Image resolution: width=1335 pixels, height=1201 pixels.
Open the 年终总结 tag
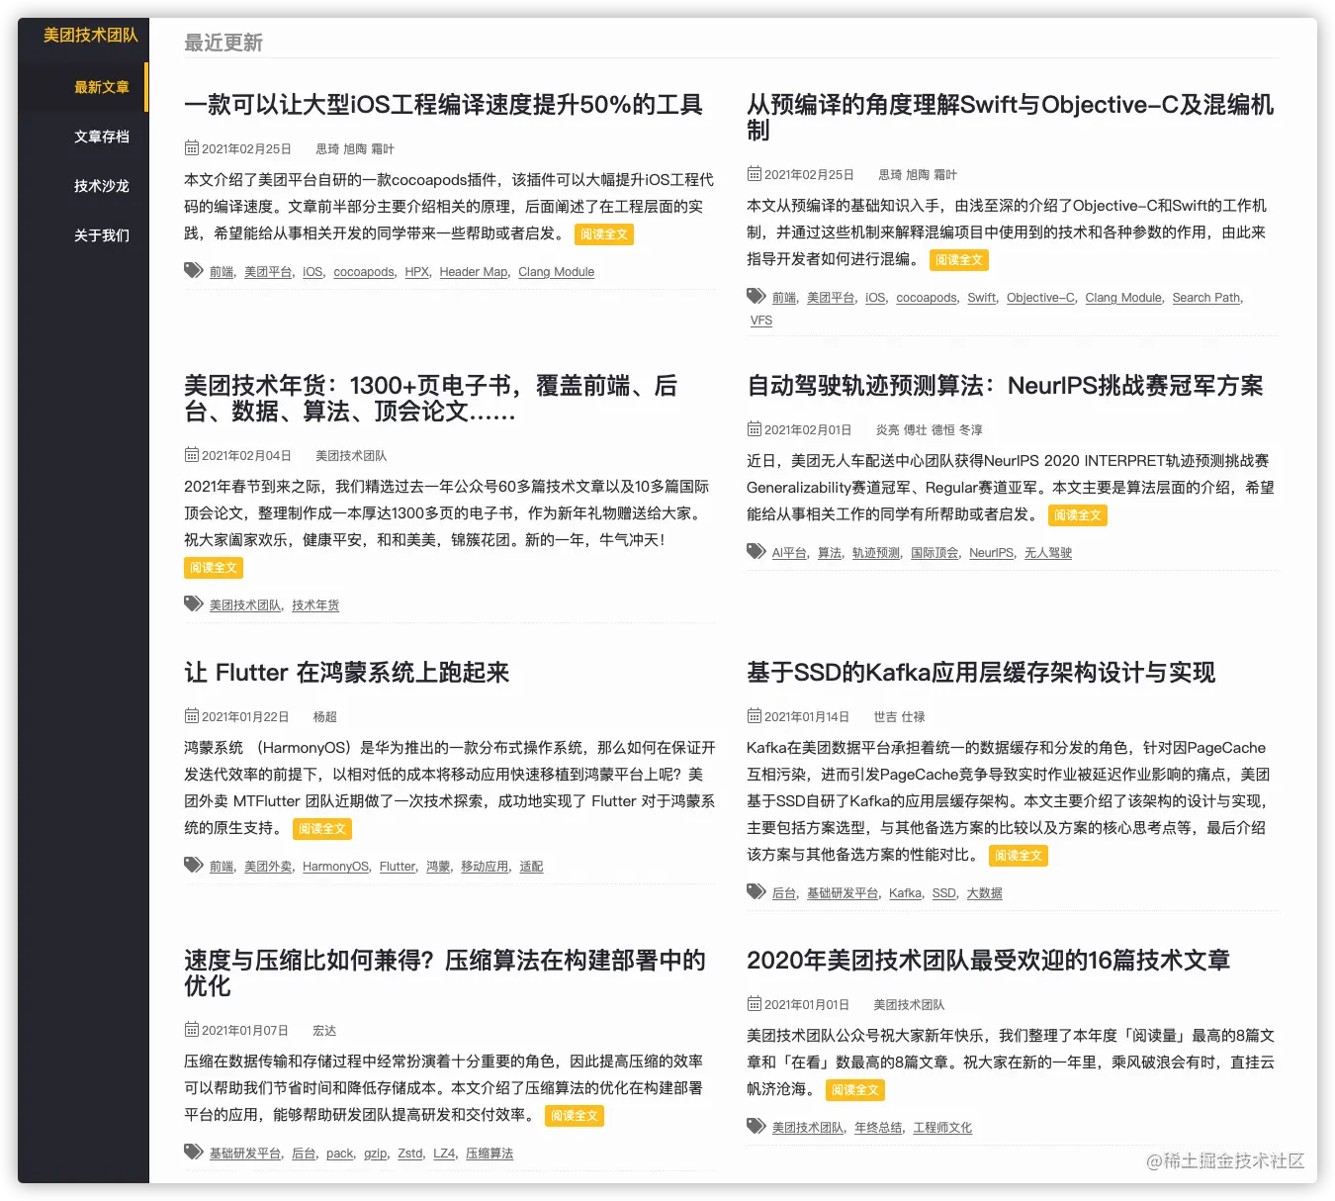pyautogui.click(x=878, y=1128)
